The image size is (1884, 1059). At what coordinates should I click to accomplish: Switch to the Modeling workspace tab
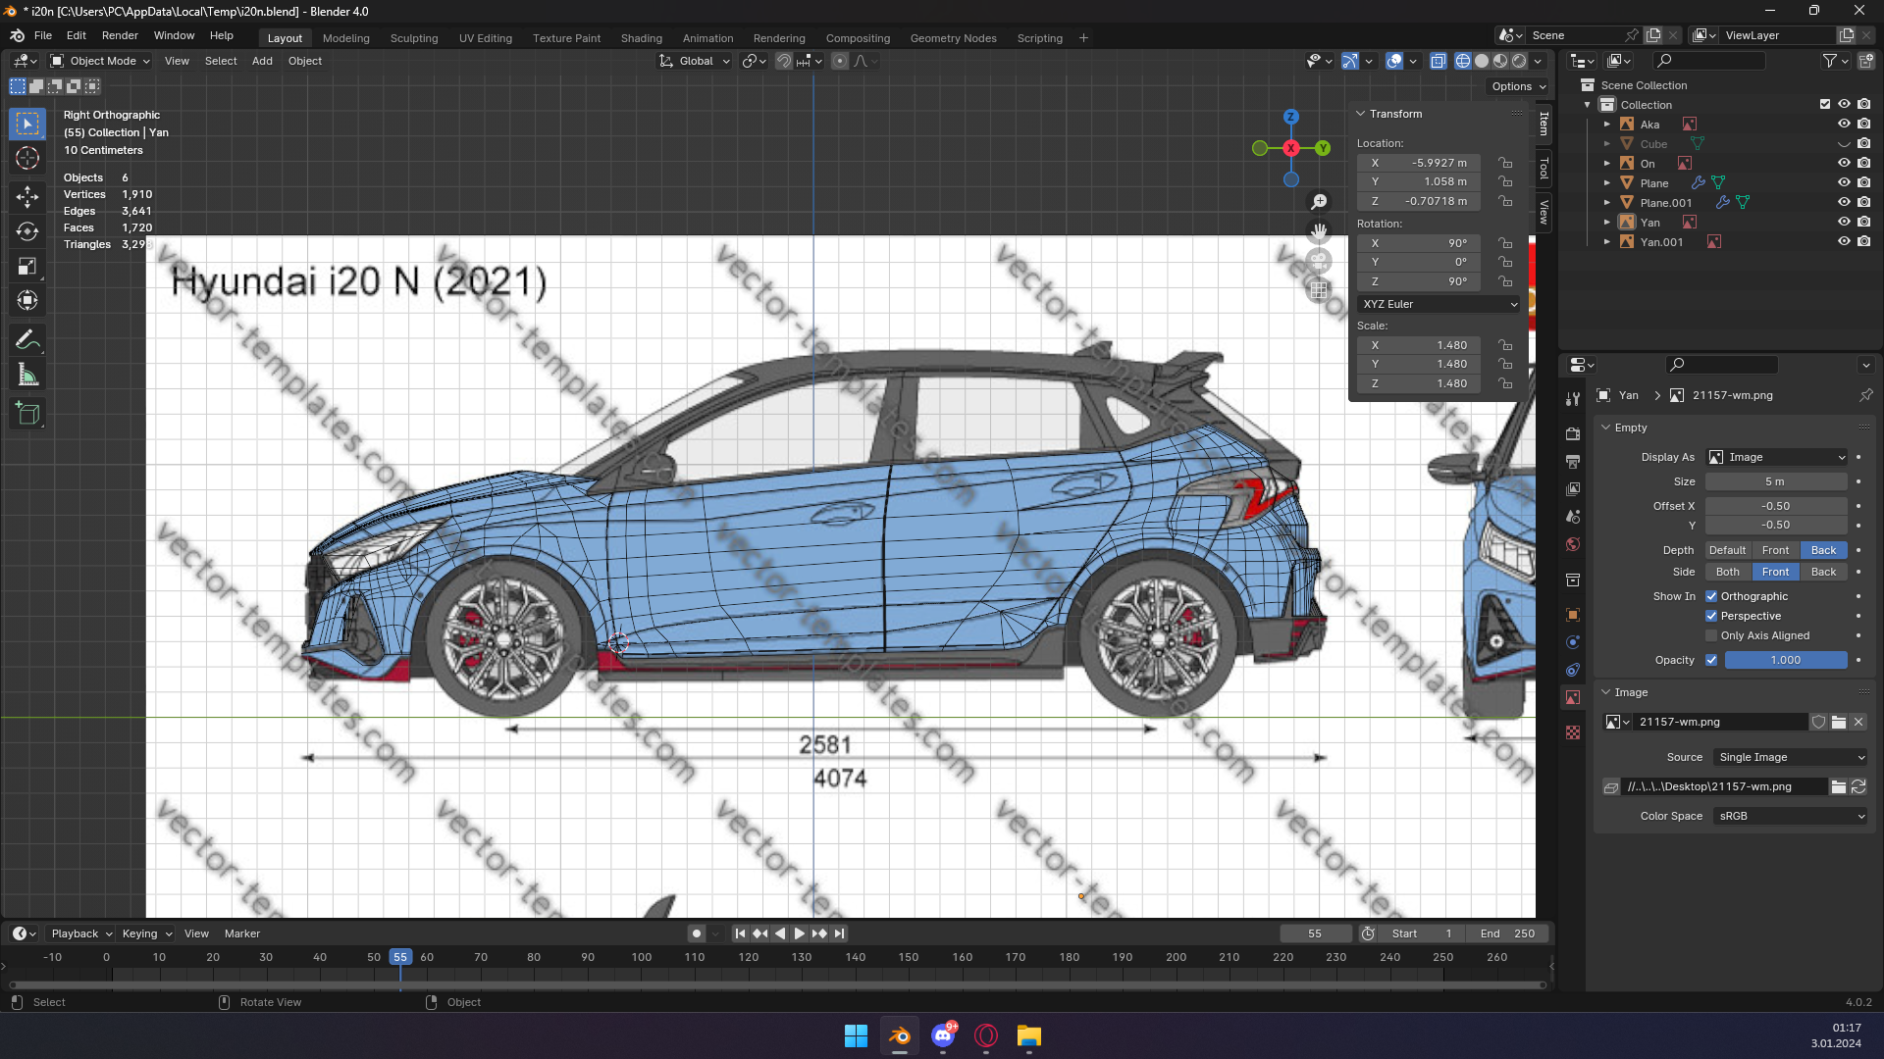tap(345, 38)
